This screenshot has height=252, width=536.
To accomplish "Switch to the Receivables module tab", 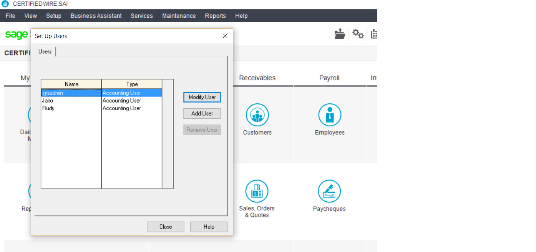I will point(257,78).
